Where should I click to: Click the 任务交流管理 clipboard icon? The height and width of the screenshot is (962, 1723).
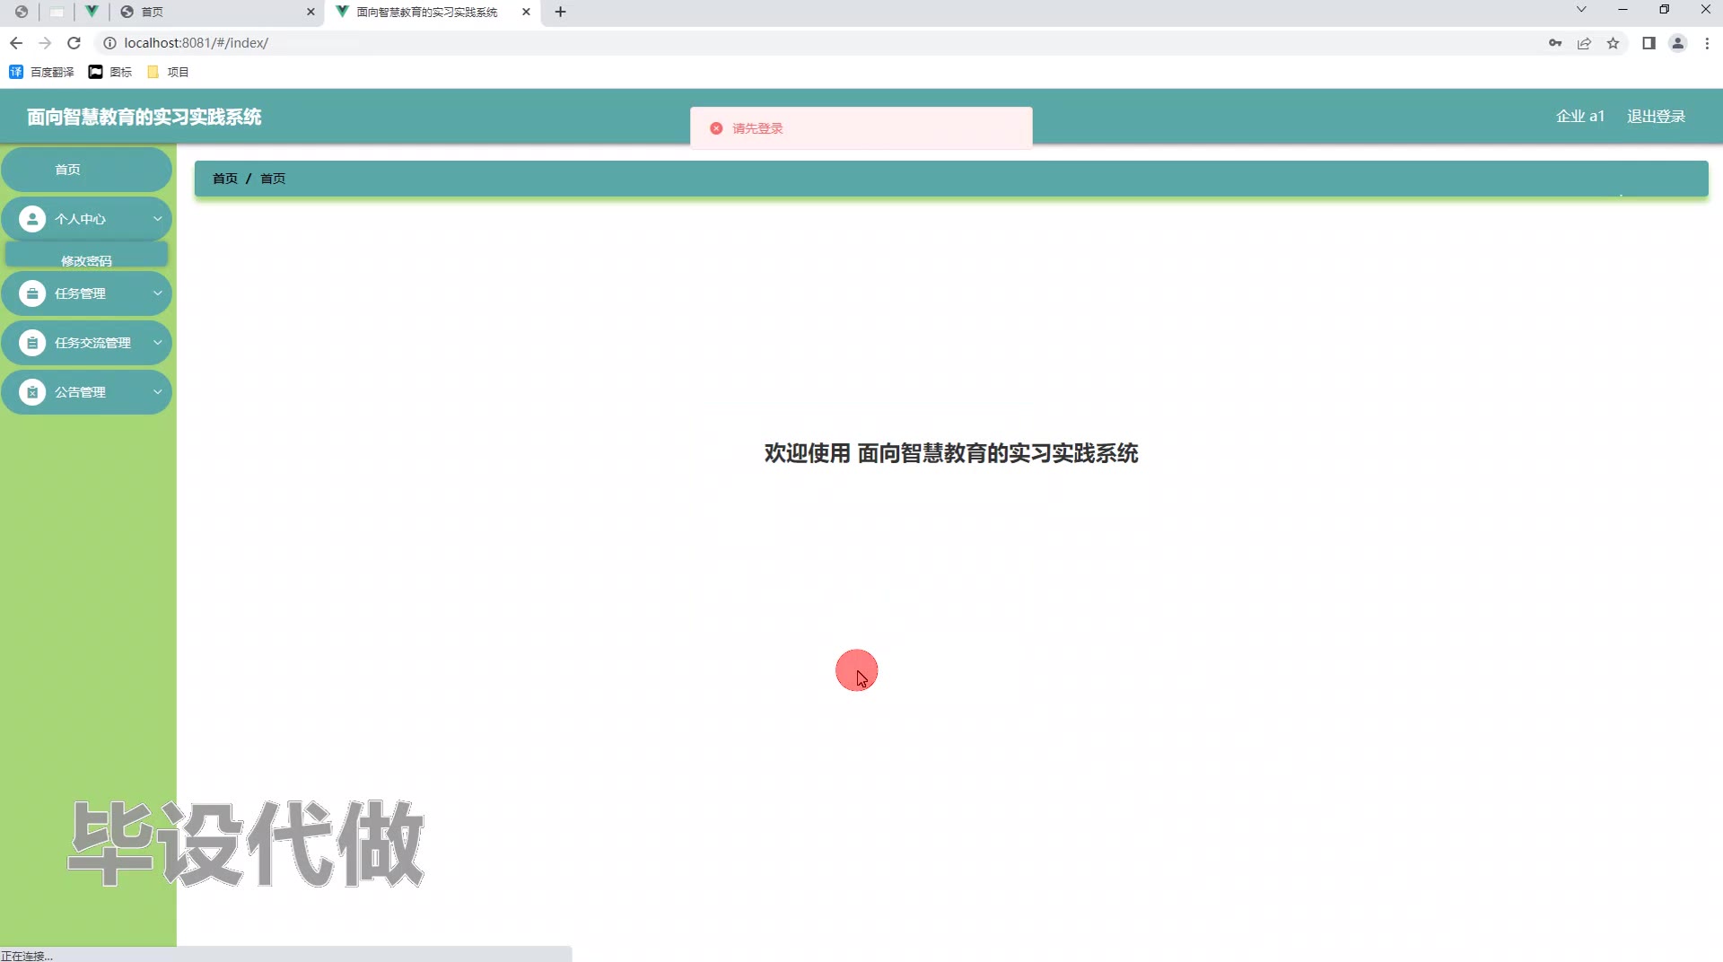[32, 343]
